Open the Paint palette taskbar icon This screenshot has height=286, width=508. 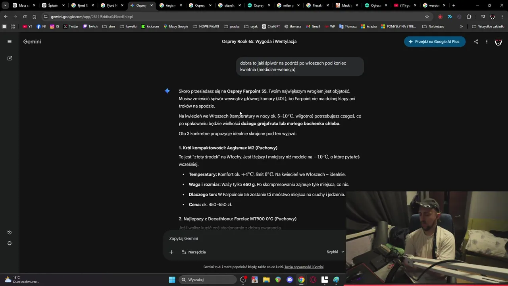pyautogui.click(x=336, y=280)
